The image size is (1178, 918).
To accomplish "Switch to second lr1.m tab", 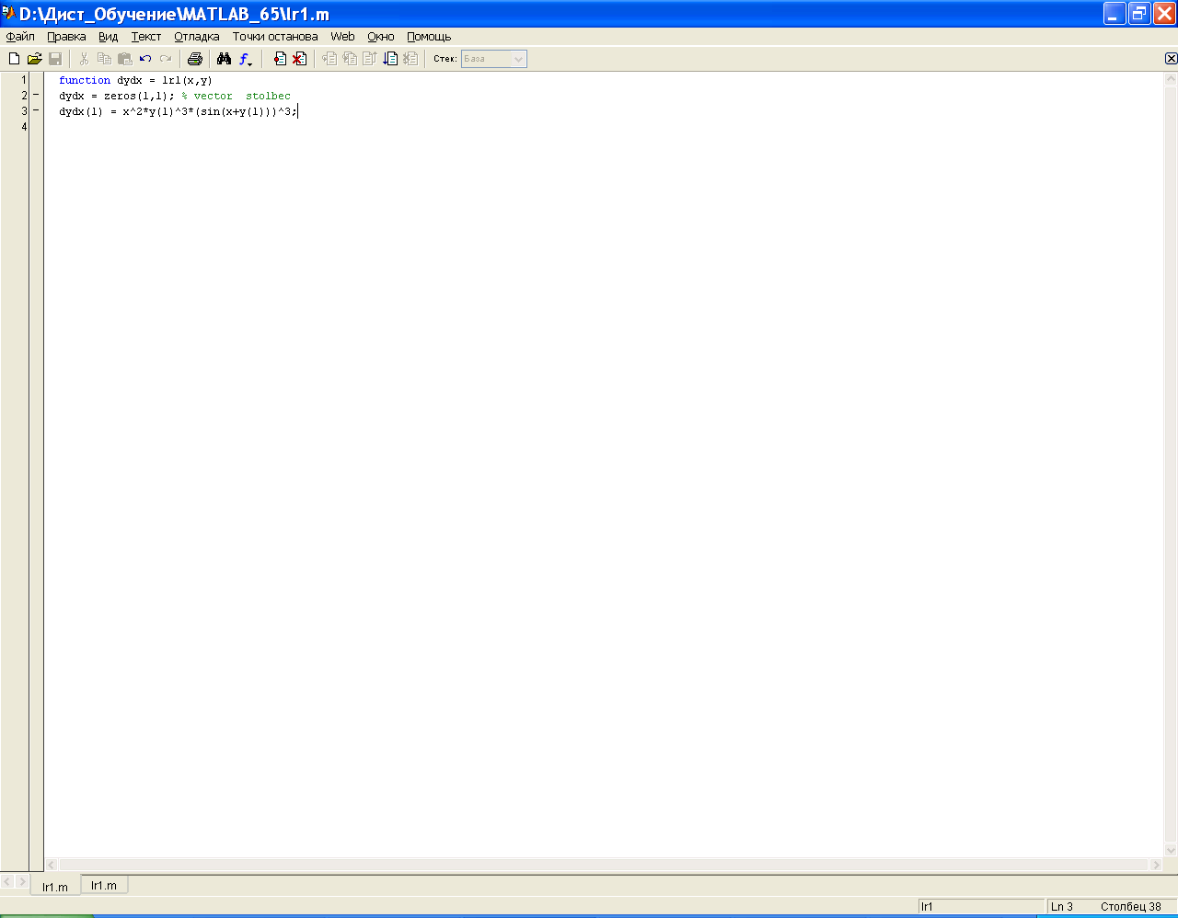I will pyautogui.click(x=104, y=885).
